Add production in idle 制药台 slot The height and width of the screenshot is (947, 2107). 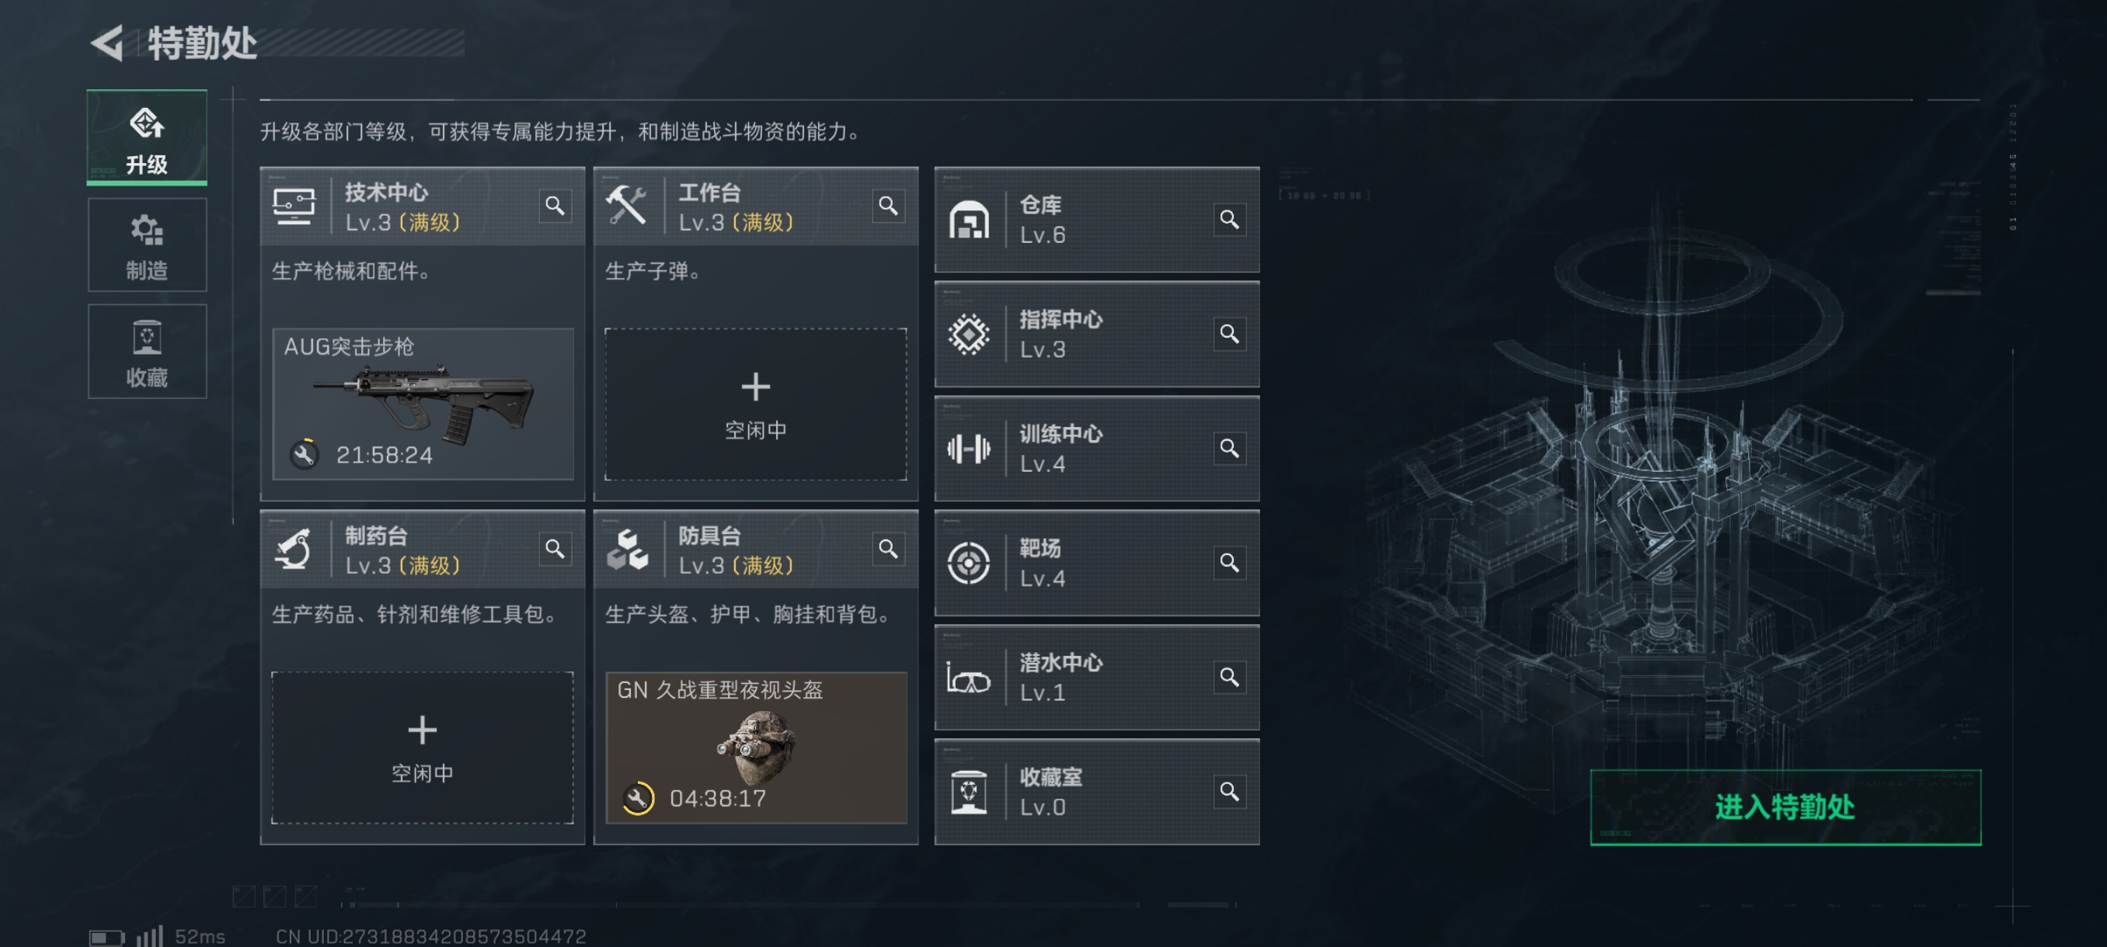[422, 747]
